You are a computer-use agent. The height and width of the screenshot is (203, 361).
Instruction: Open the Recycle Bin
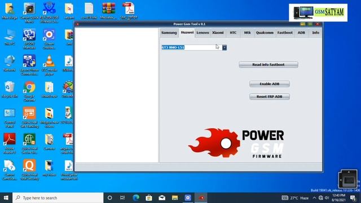coord(10,89)
